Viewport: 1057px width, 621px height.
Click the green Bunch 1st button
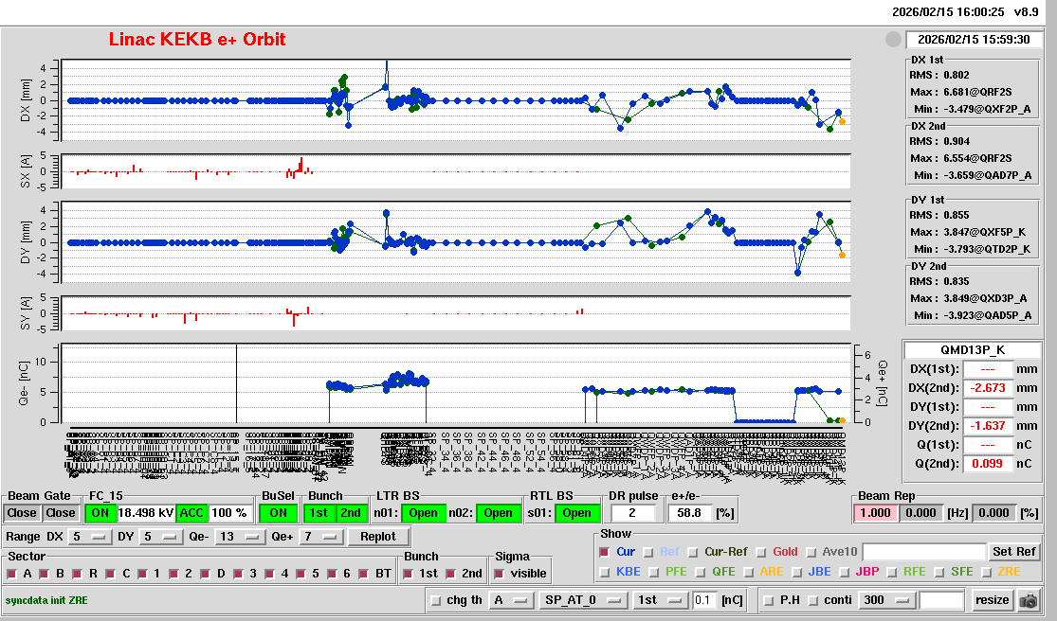(319, 513)
